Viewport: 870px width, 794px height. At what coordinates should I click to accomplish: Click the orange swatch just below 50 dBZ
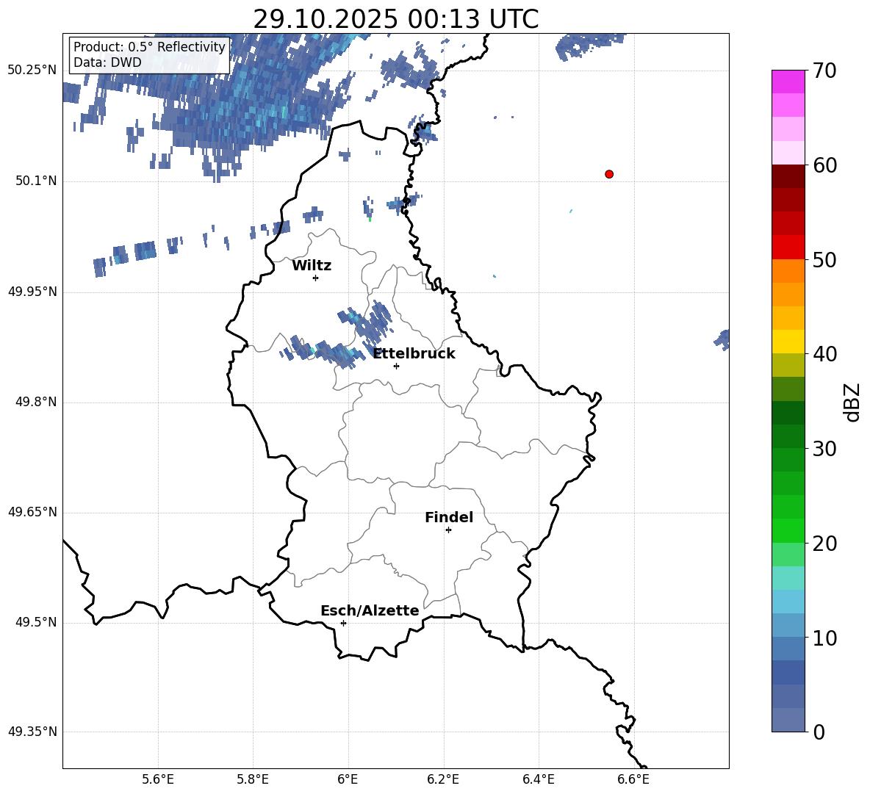[x=788, y=271]
